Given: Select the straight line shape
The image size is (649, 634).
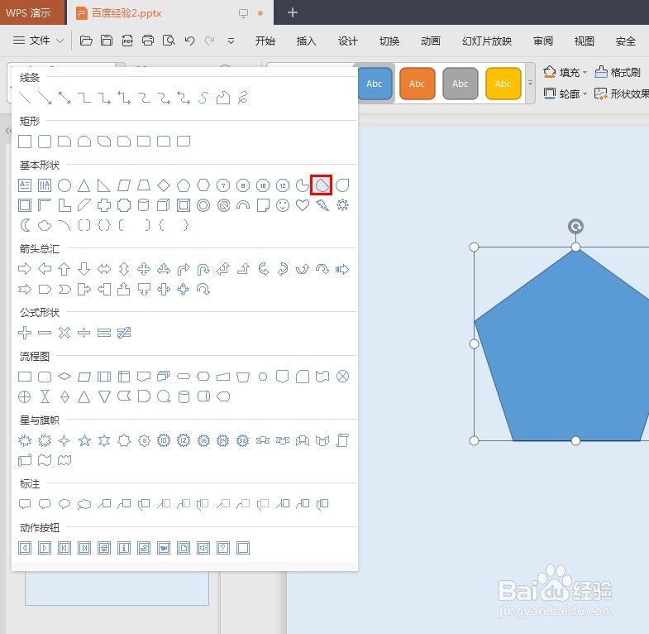Looking at the screenshot, I should point(25,98).
